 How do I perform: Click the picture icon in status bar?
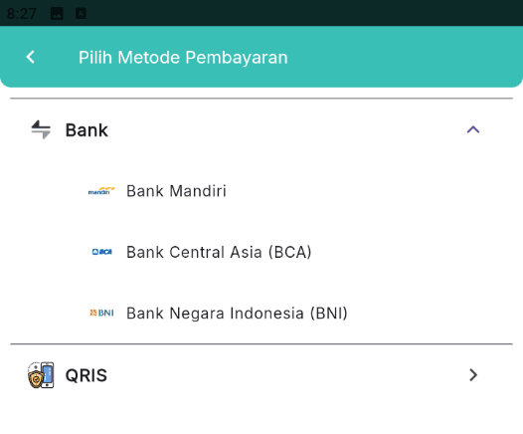57,14
